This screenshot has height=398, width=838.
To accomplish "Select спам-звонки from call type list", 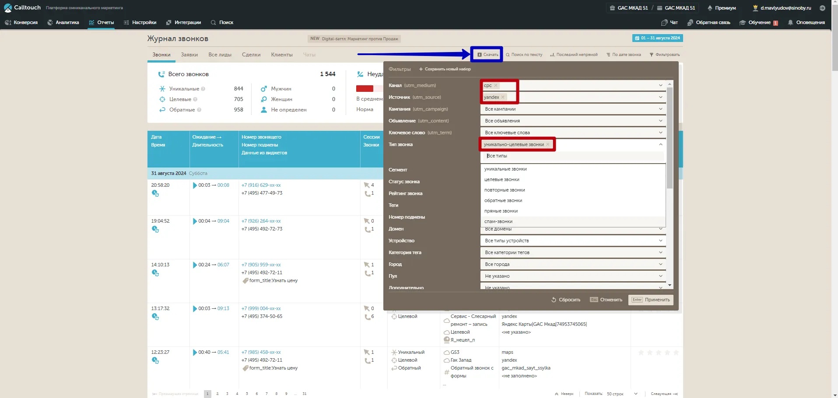I will pos(498,221).
